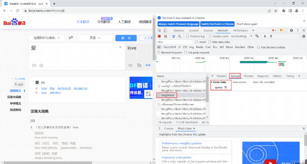Click the export HAR download arrow icon
This screenshot has height=164, width=307.
point(271,36)
